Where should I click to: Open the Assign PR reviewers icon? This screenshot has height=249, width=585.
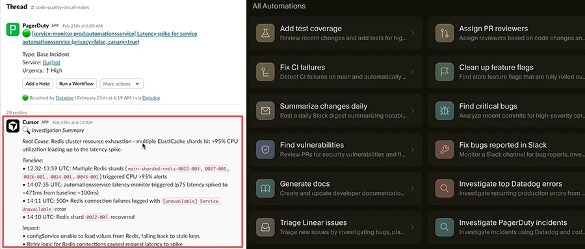pos(445,33)
